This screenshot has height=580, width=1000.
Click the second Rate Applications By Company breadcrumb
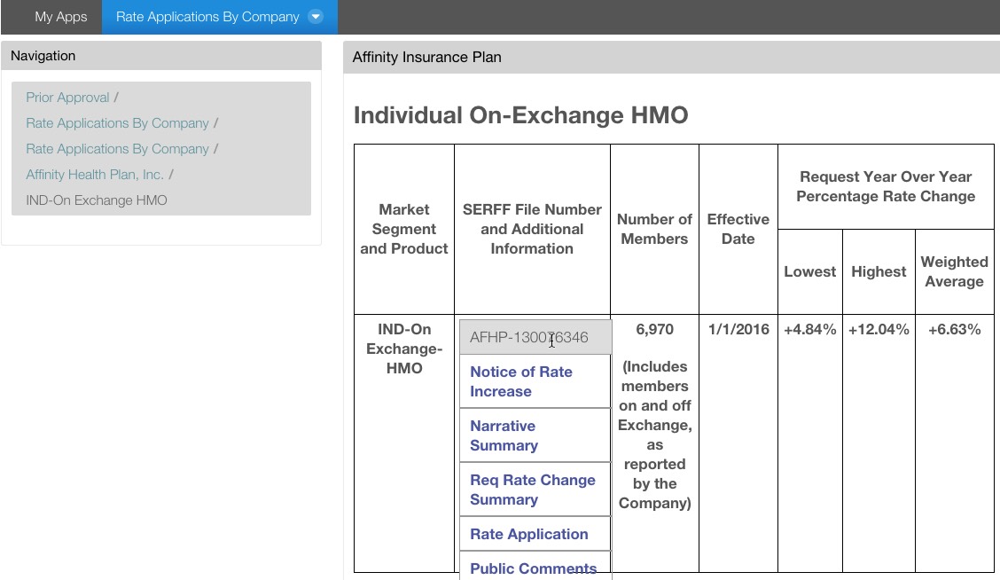pos(117,149)
